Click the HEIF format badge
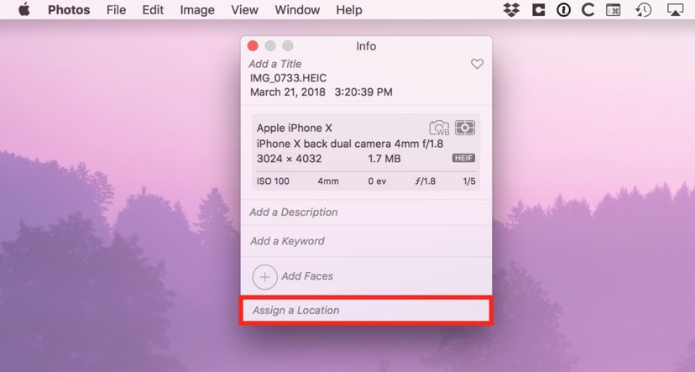 click(x=464, y=159)
